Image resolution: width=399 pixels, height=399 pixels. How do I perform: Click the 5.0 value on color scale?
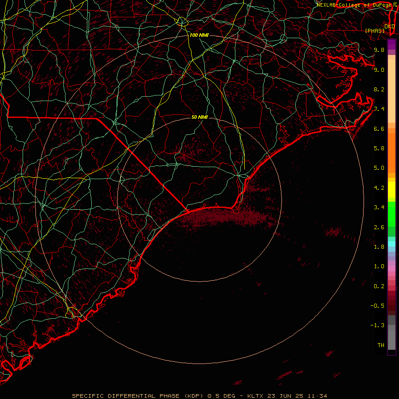(x=379, y=168)
